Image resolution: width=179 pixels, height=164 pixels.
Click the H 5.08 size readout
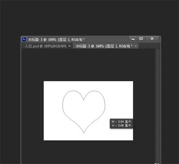(x=121, y=126)
